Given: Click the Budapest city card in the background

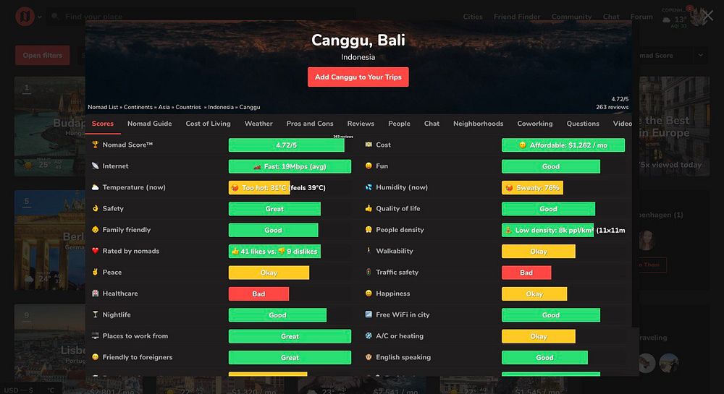Looking at the screenshot, I should point(49,127).
